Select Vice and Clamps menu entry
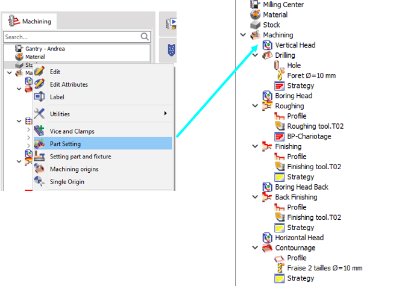The image size is (396, 286). (72, 131)
